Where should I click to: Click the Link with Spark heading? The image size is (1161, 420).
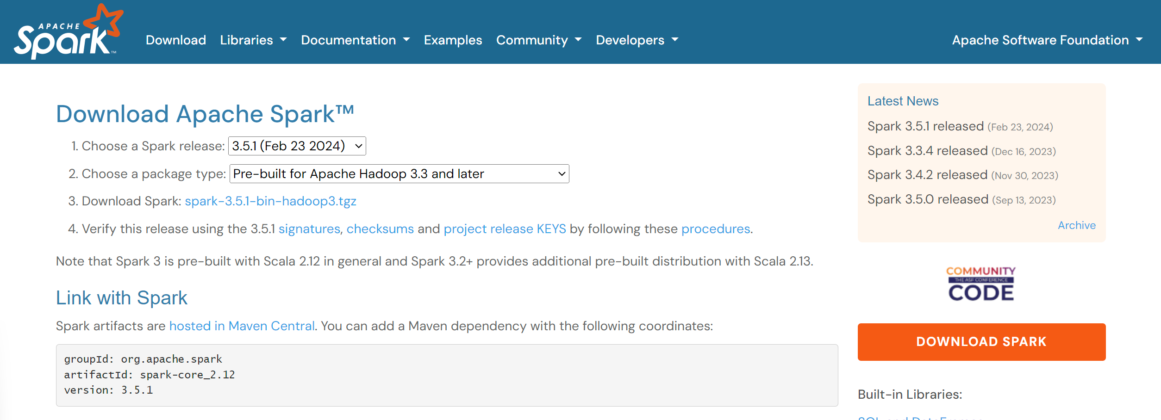click(122, 298)
